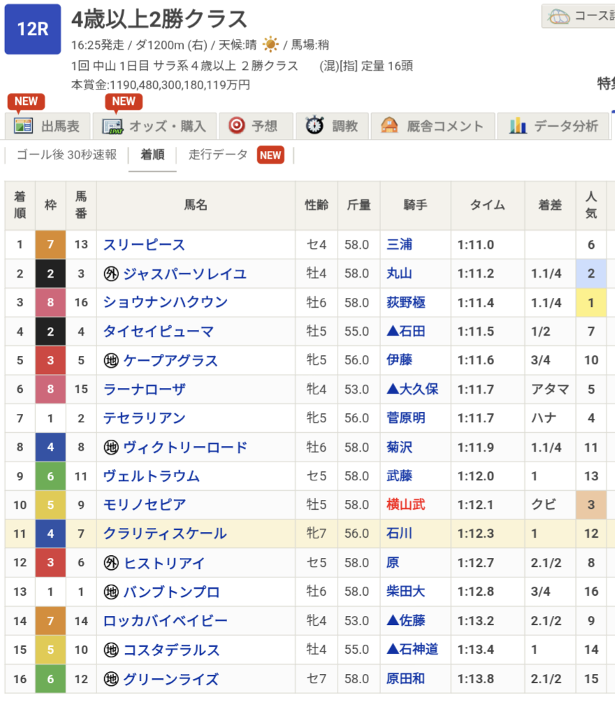Click the bar chart icon on データ分析
Image resolution: width=615 pixels, height=702 pixels.
click(517, 126)
